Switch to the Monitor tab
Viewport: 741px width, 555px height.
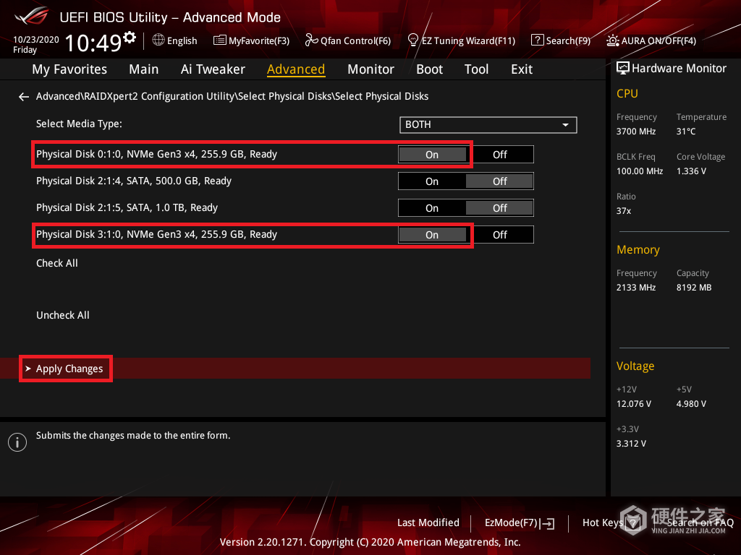click(370, 69)
